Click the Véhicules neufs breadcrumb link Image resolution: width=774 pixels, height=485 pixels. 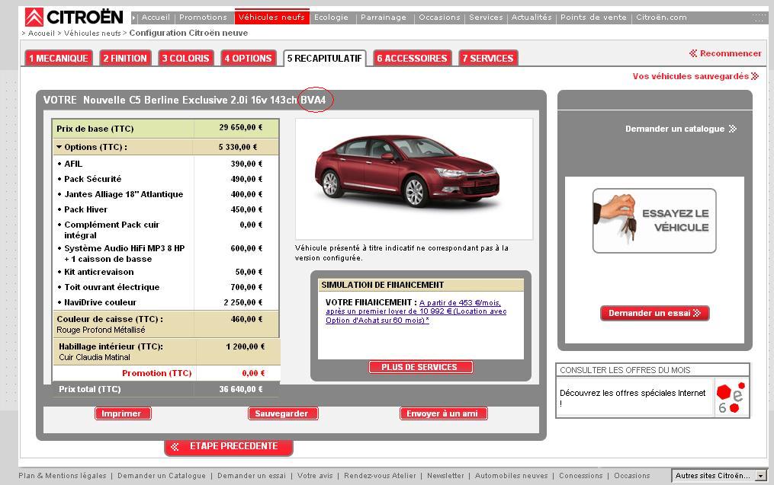(92, 33)
